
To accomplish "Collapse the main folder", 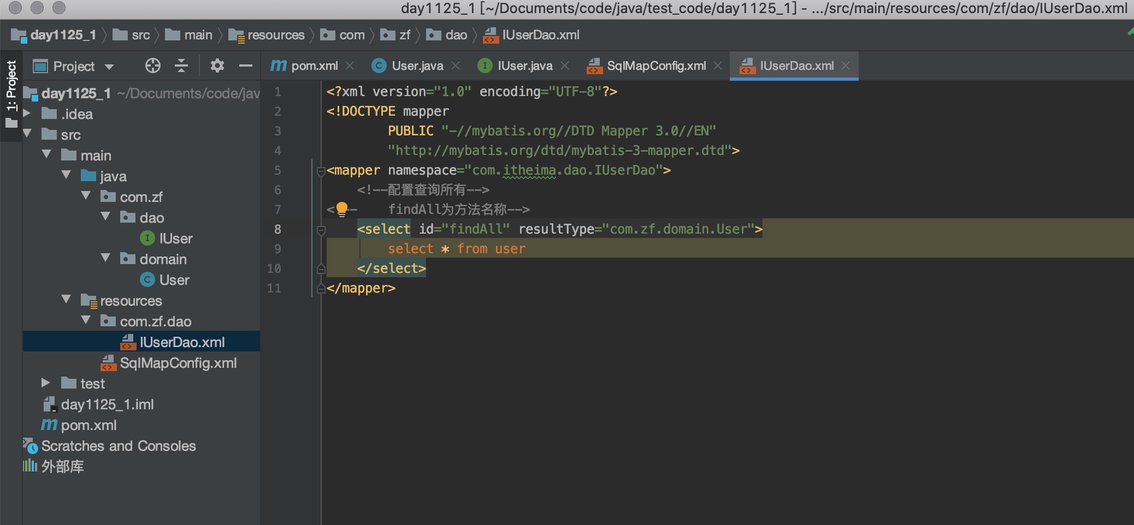I will coord(46,154).
